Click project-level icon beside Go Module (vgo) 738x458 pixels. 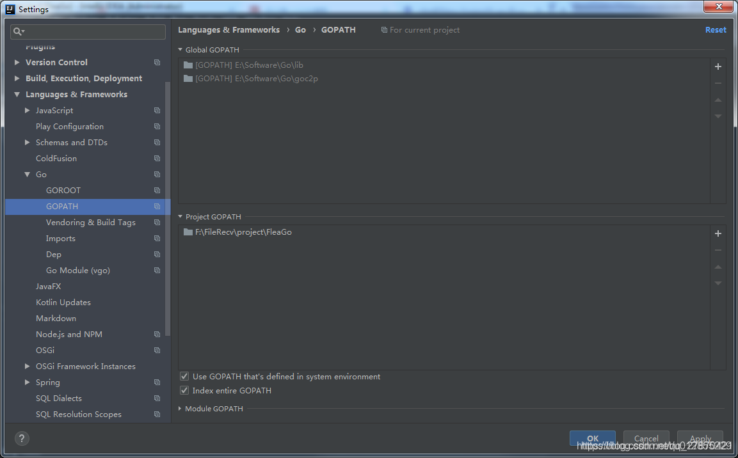(157, 271)
